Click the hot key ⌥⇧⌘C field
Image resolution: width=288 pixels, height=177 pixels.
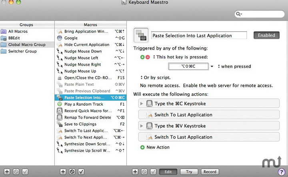[188, 66]
